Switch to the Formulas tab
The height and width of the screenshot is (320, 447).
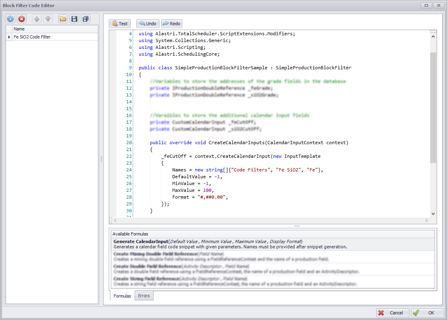coord(122,296)
